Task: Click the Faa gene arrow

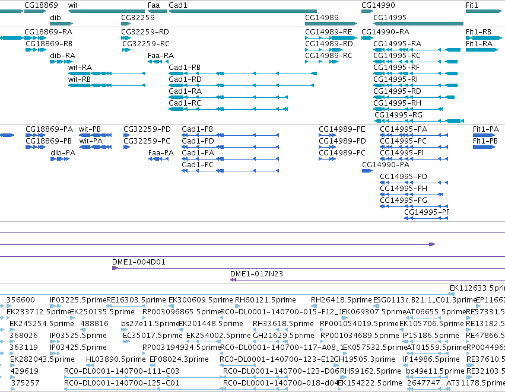Action: pyautogui.click(x=157, y=11)
